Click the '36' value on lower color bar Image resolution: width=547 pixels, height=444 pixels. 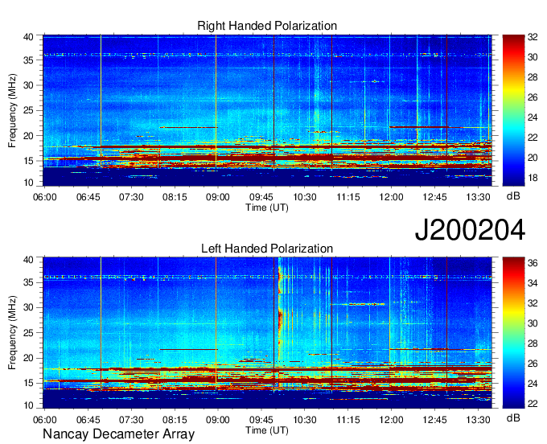[x=533, y=263]
